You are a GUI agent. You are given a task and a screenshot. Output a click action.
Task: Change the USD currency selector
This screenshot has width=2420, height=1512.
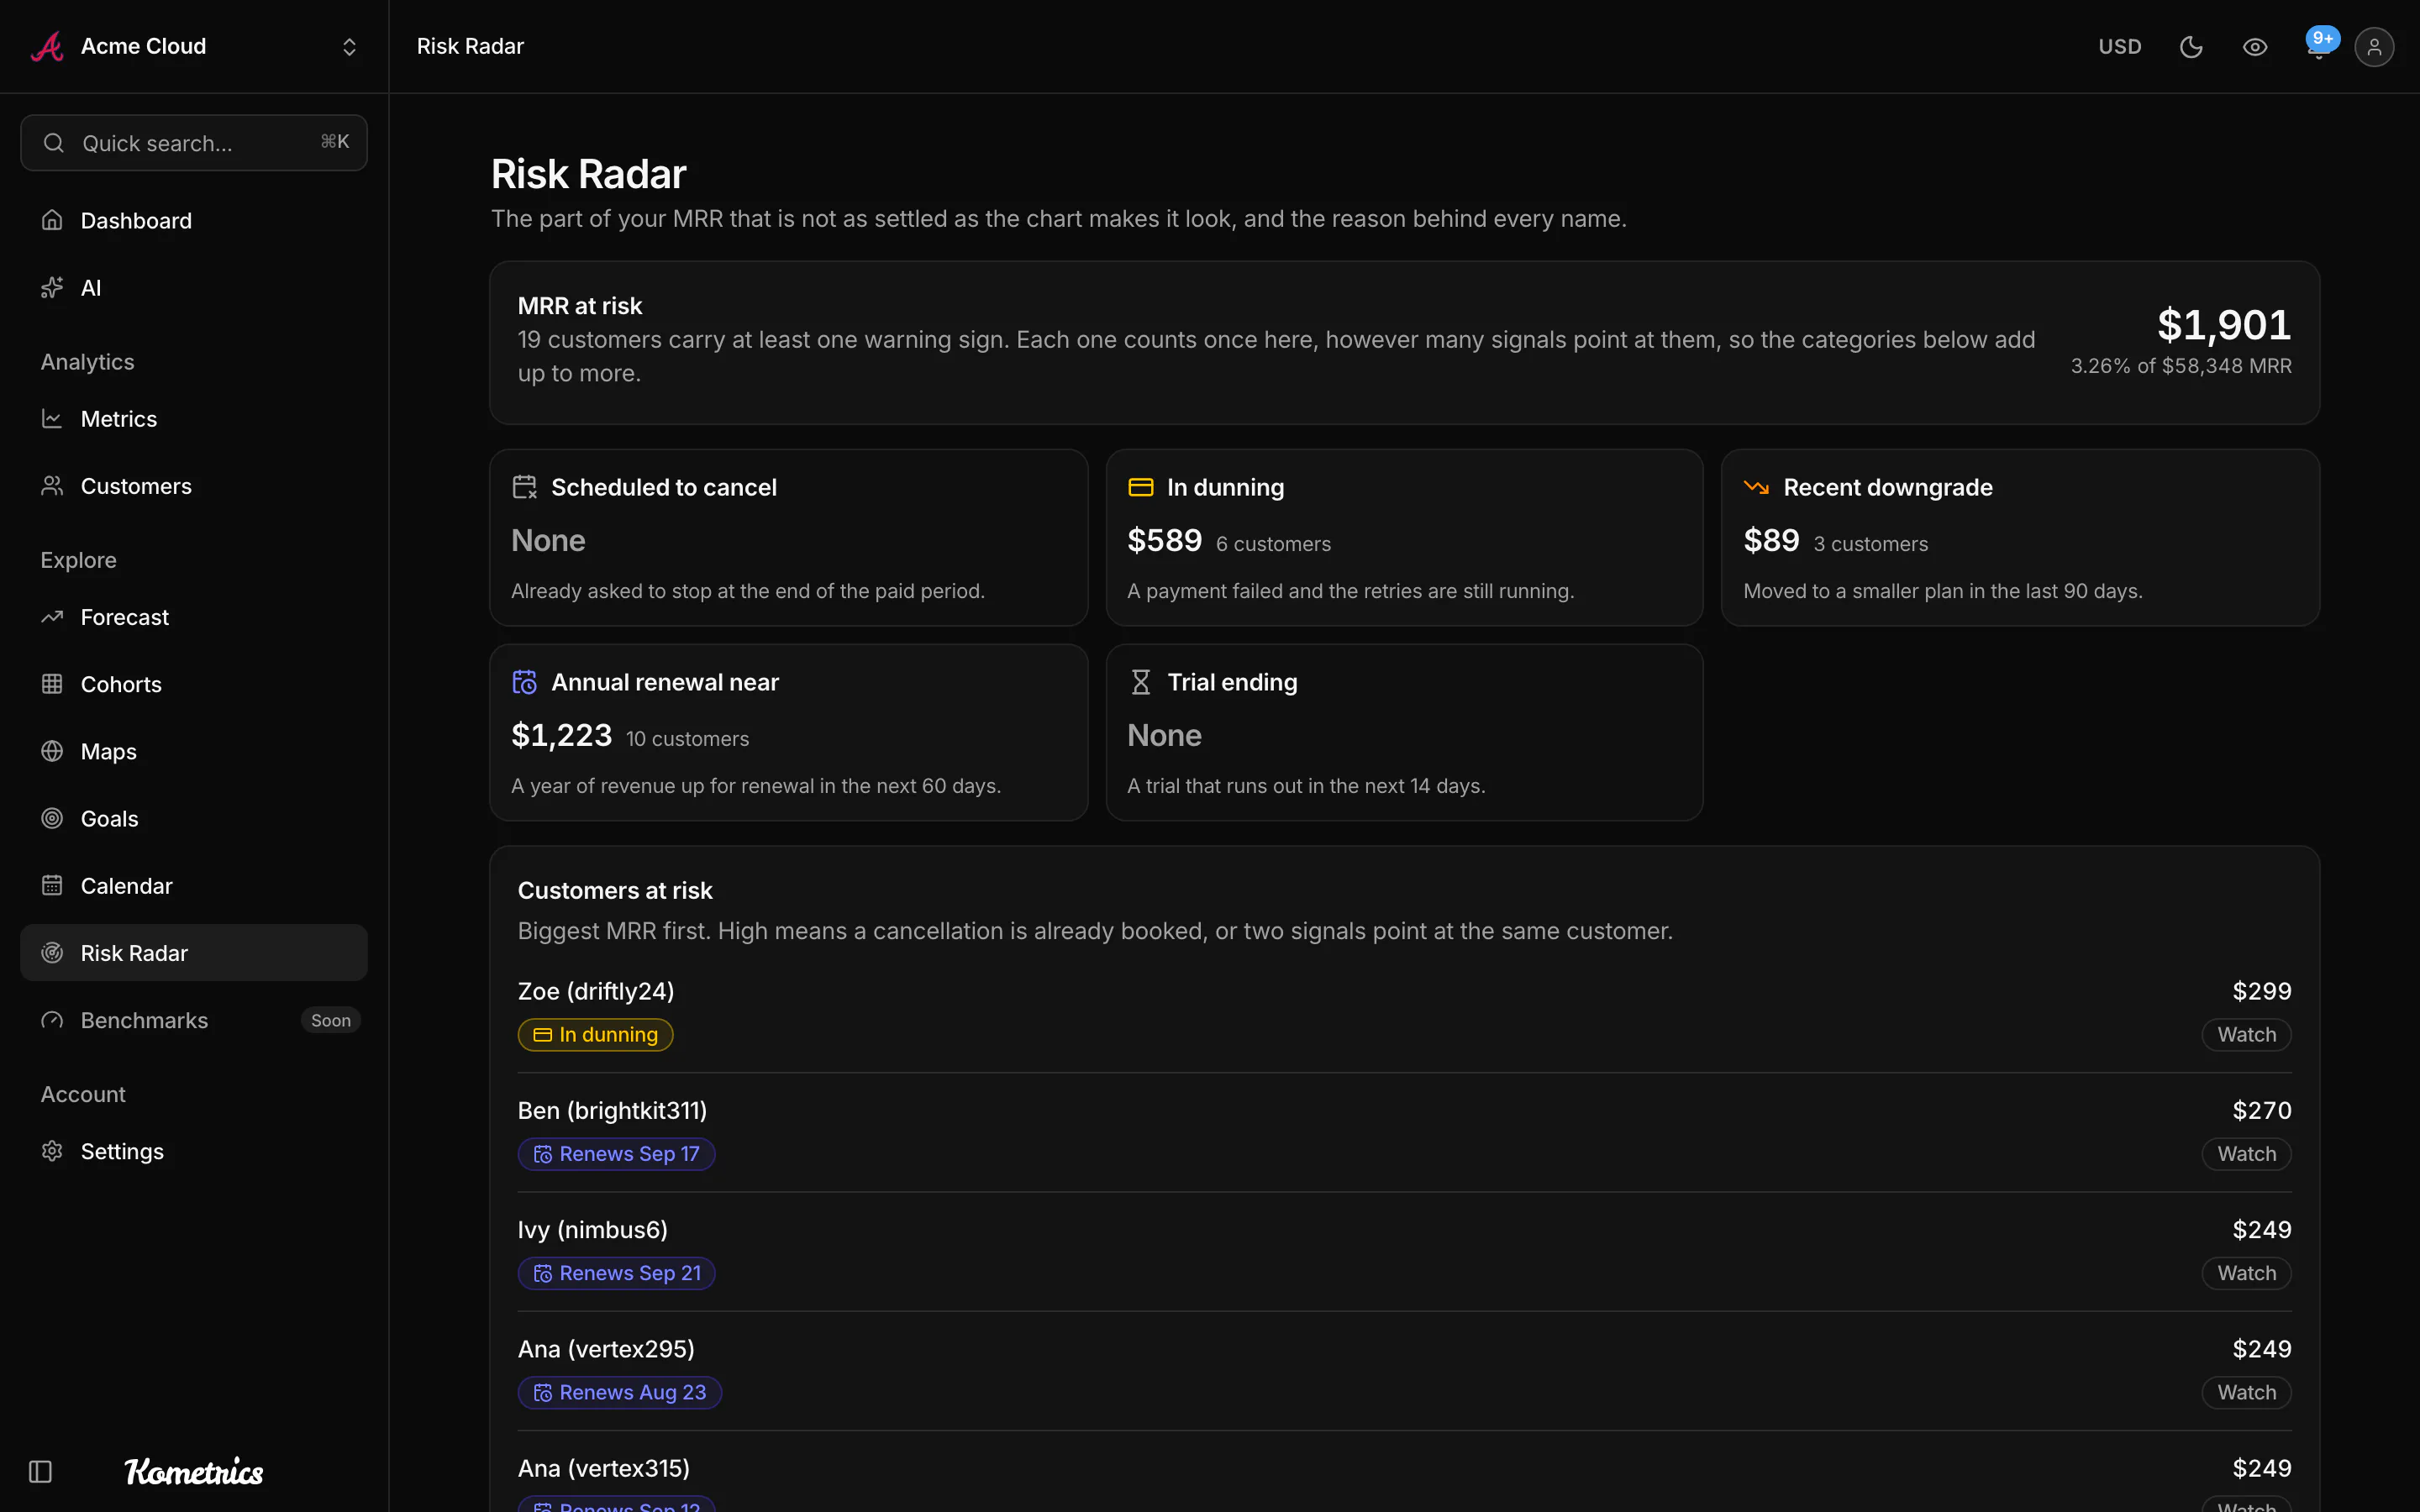pyautogui.click(x=2119, y=47)
